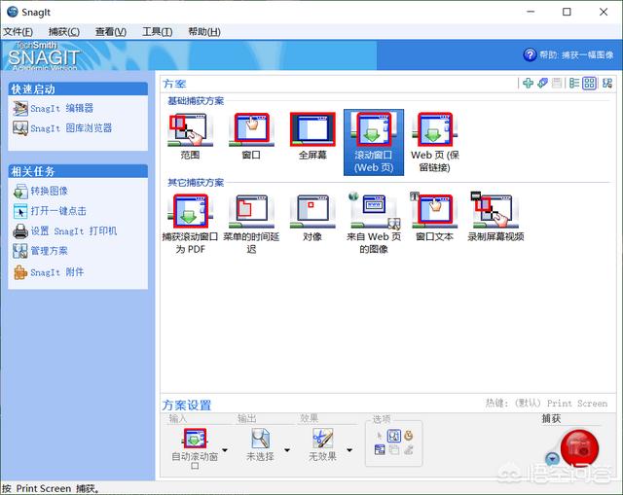The image size is (623, 495).
Task: Open the capture mode dropdown arrow
Action: pos(552,459)
